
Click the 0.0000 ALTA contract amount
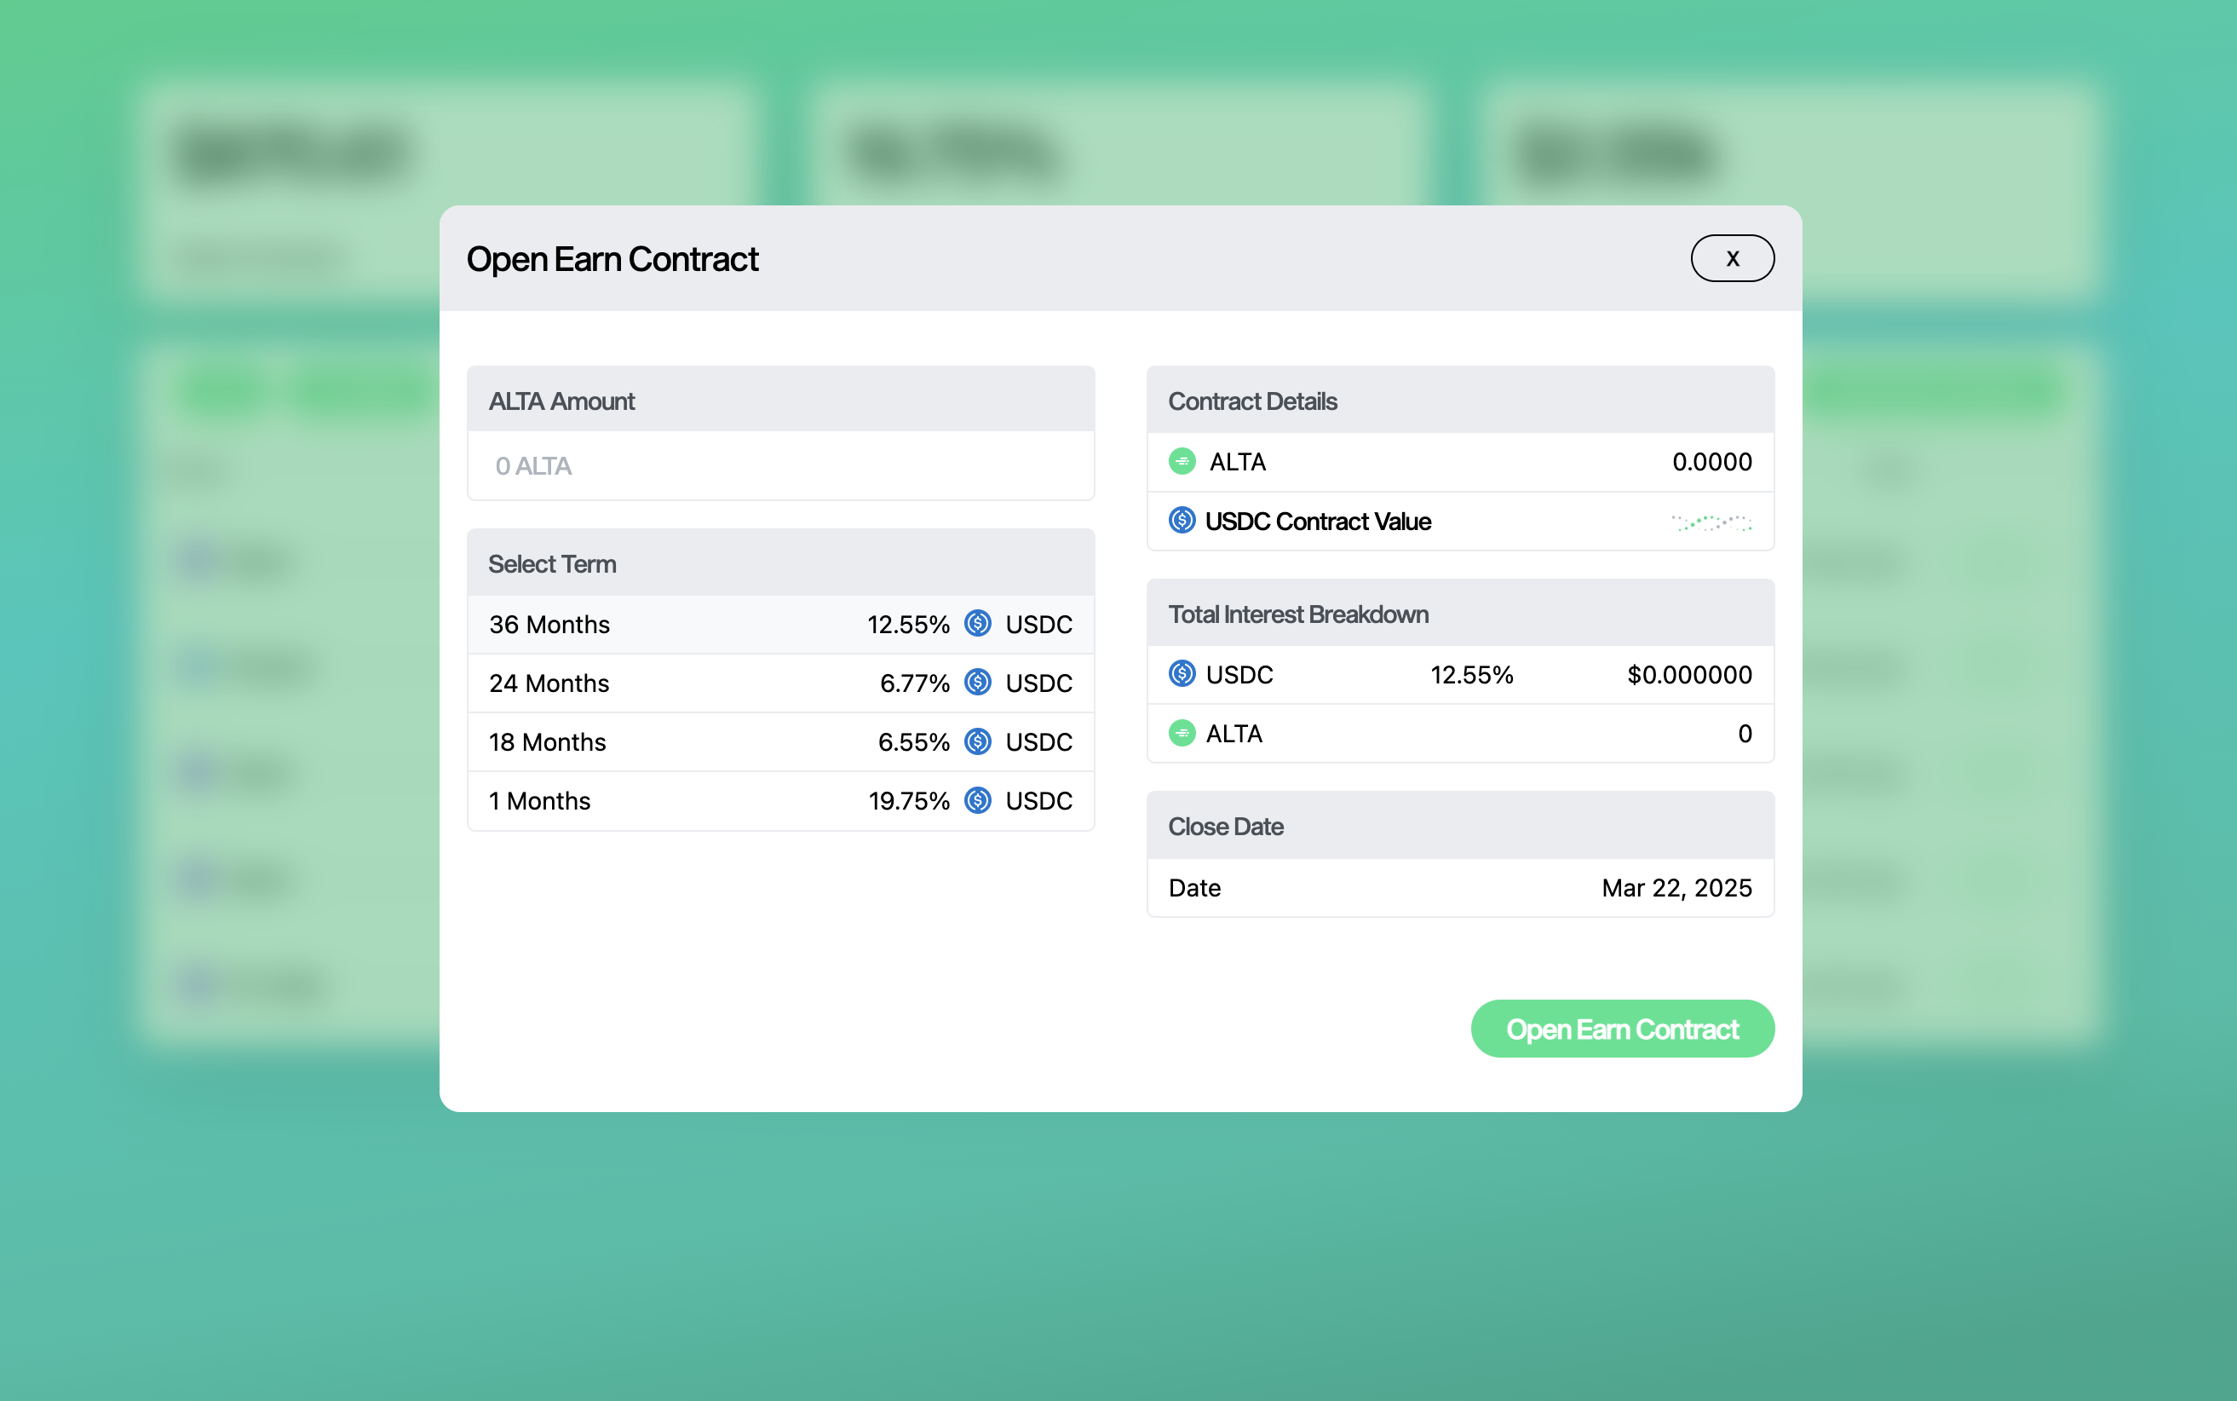(x=1711, y=461)
